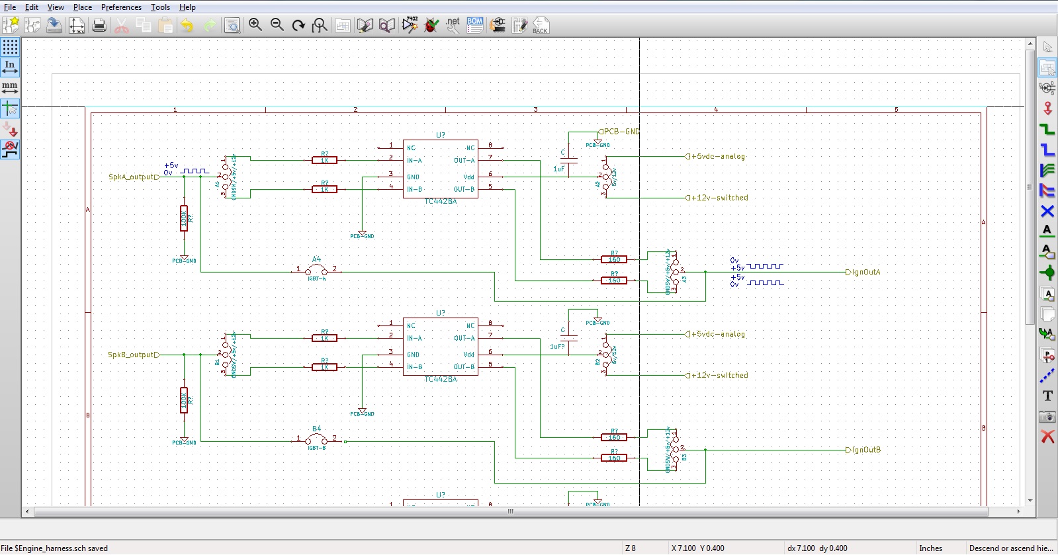
Task: Activate the Delete item tool
Action: [x=1047, y=437]
